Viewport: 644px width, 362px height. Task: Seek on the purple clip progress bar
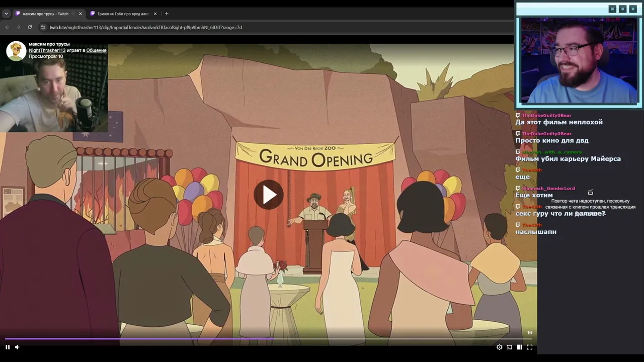268,339
